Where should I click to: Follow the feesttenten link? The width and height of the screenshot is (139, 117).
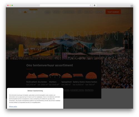point(89,90)
